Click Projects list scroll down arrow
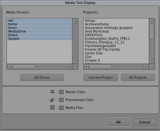160x131 pixels. (x=152, y=61)
